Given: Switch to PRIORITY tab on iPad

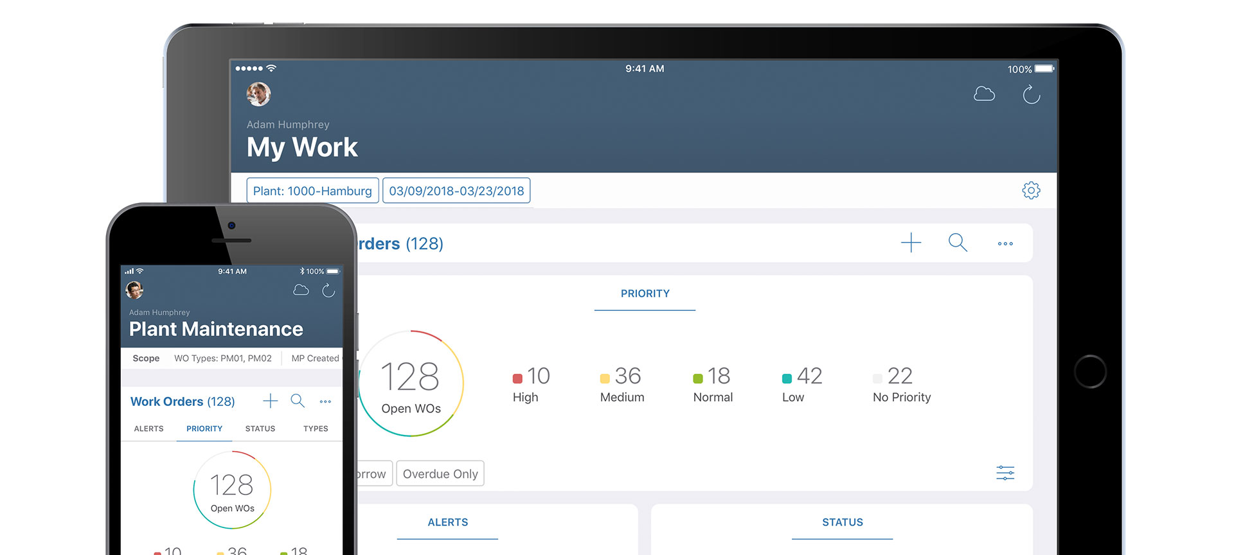Looking at the screenshot, I should tap(645, 294).
